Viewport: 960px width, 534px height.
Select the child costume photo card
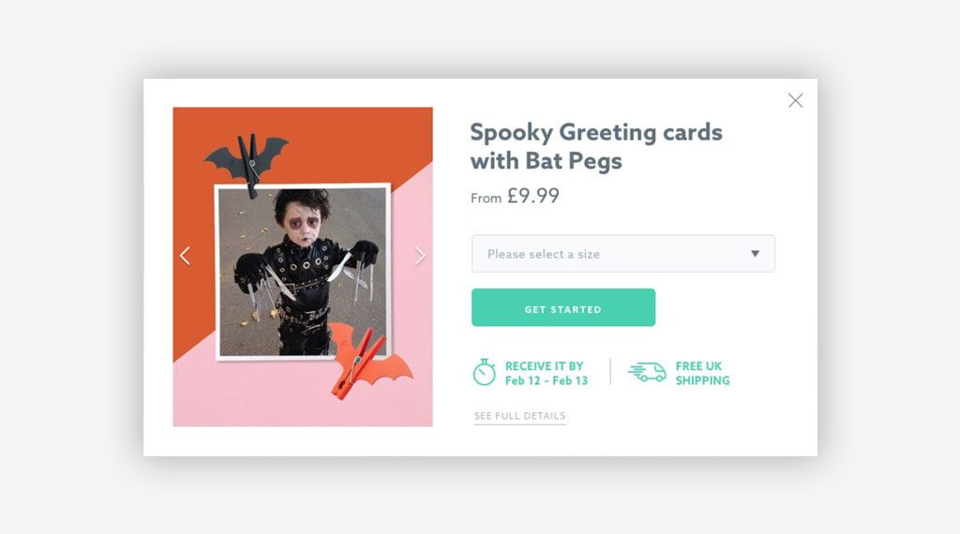pos(303,272)
